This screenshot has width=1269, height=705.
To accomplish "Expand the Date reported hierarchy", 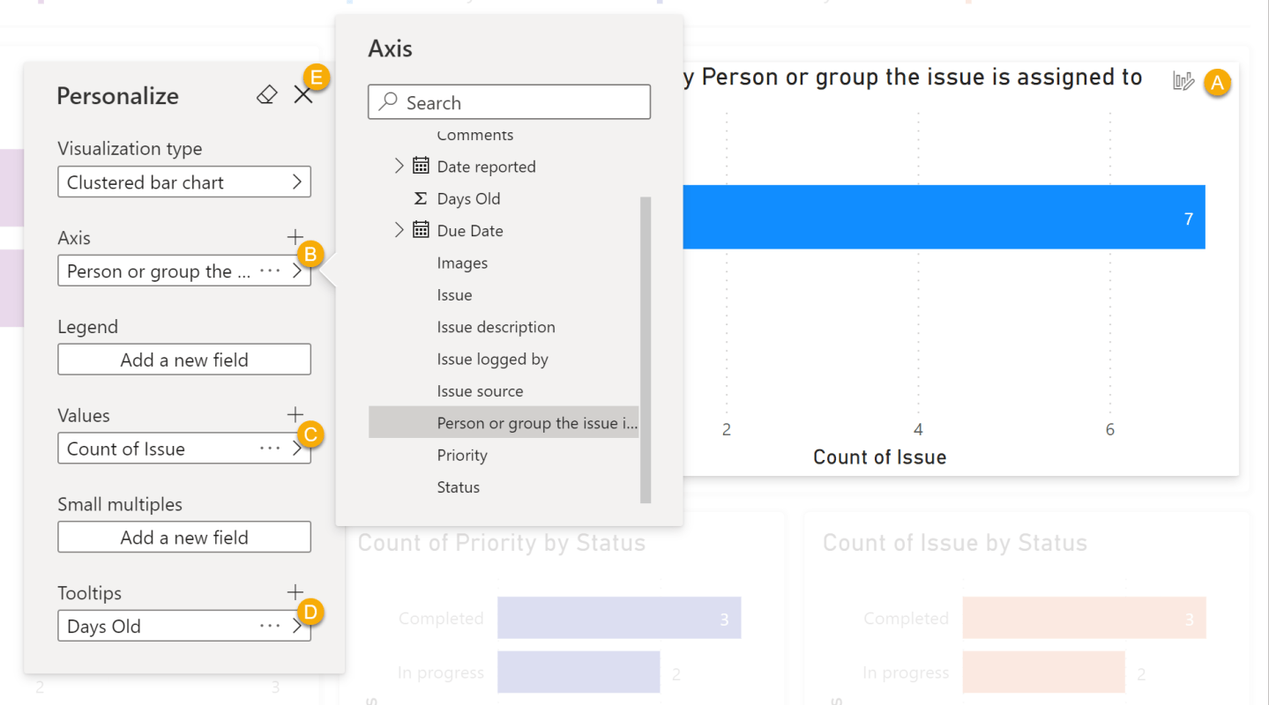I will click(399, 166).
